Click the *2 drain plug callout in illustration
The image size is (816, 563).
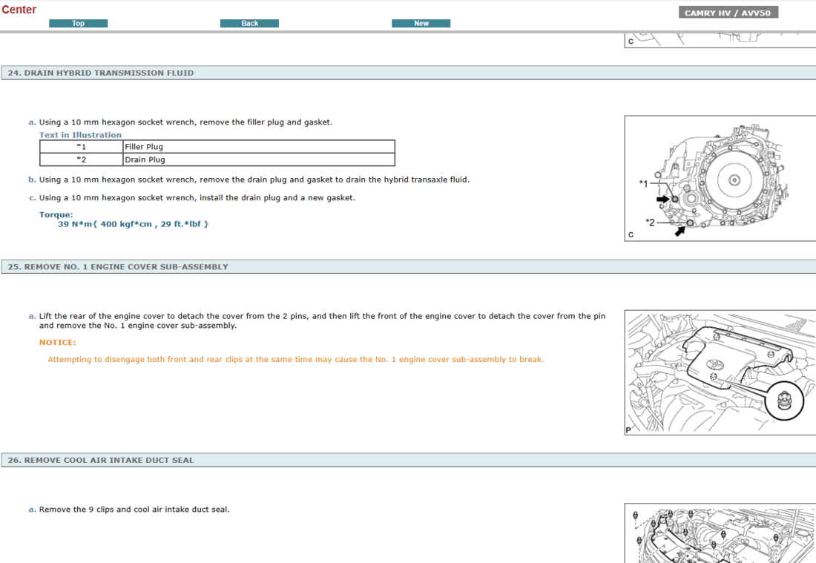(650, 223)
